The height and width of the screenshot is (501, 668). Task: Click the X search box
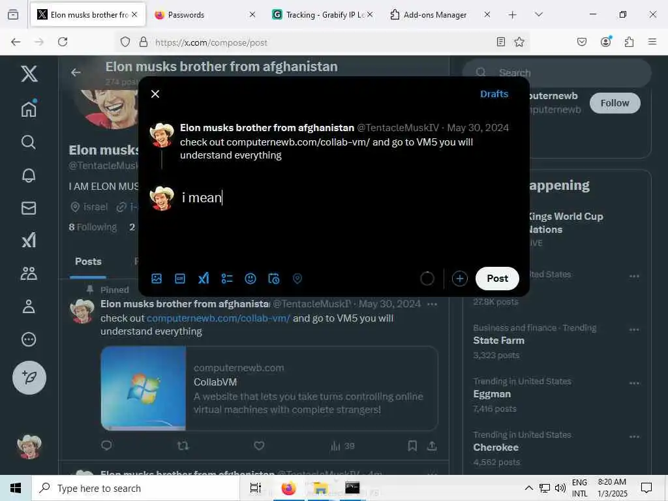(x=557, y=73)
